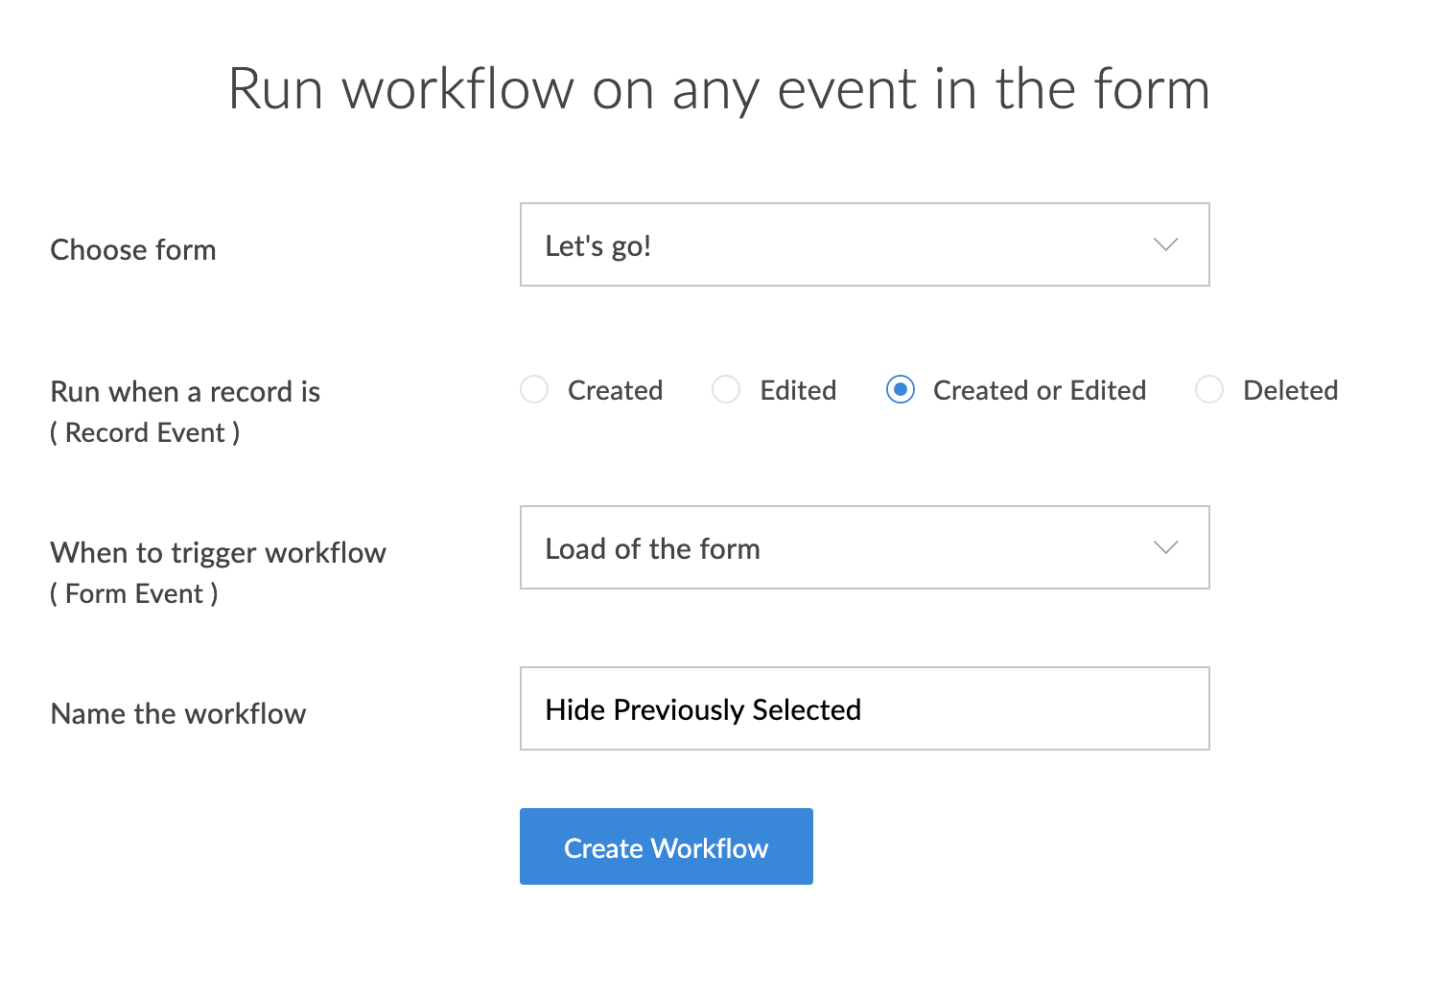Click the chevron arrow in Form Event dropdown

(1165, 547)
